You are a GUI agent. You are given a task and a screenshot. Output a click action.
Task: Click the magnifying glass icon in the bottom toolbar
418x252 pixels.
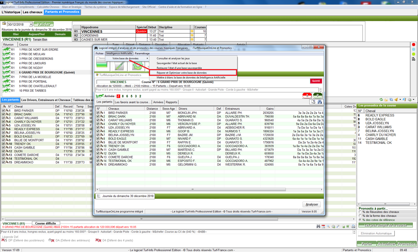tap(328, 226)
